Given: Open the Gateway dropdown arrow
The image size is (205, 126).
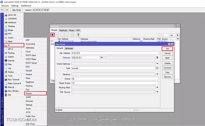Looking at the screenshot, I should coord(102,58).
